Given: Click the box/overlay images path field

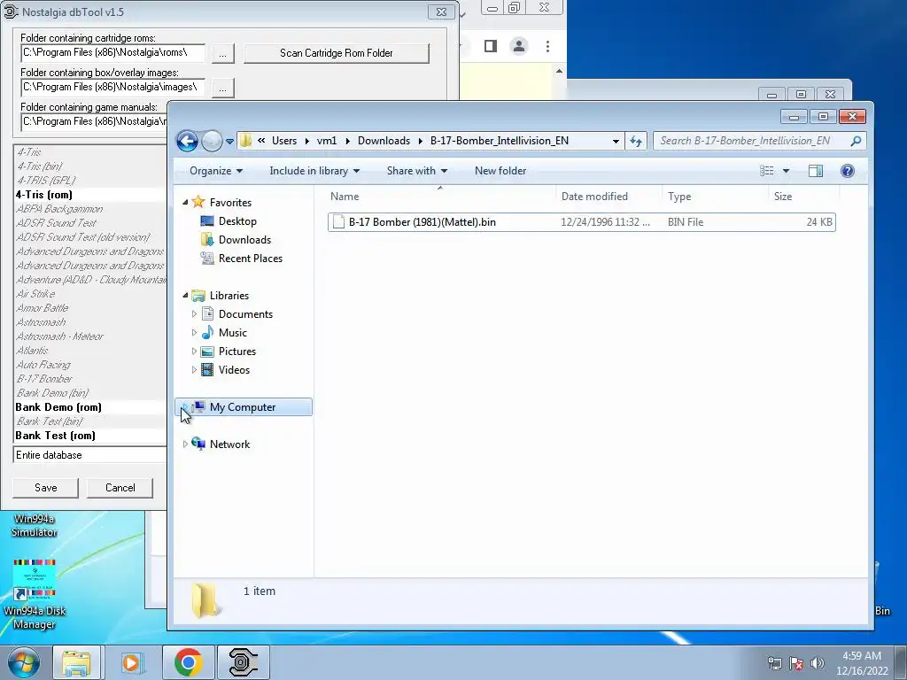Looking at the screenshot, I should pos(112,88).
